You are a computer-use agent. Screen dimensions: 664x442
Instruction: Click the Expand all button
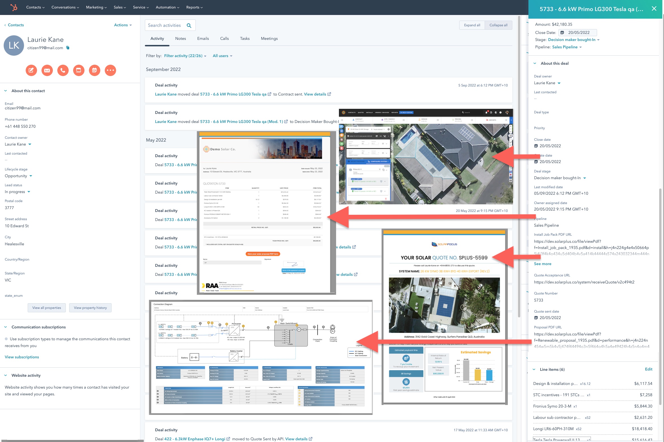[x=472, y=25]
